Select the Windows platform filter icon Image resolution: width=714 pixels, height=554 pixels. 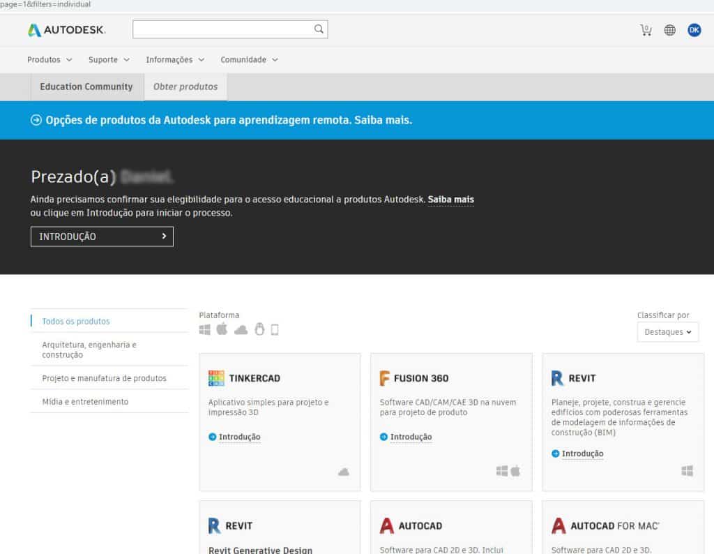click(x=205, y=329)
